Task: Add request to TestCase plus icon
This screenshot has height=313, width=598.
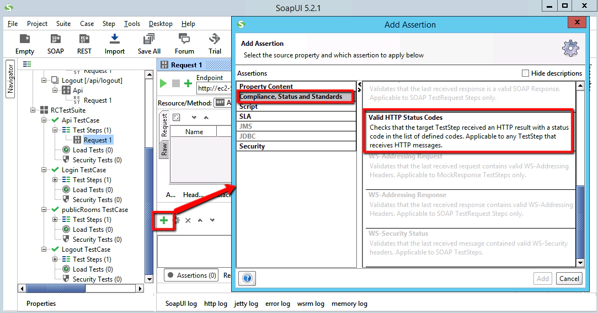Action: (188, 83)
